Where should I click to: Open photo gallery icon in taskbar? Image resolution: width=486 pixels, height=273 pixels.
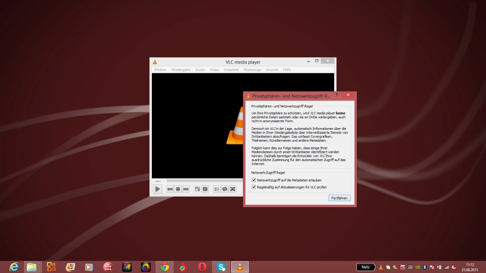click(70, 267)
